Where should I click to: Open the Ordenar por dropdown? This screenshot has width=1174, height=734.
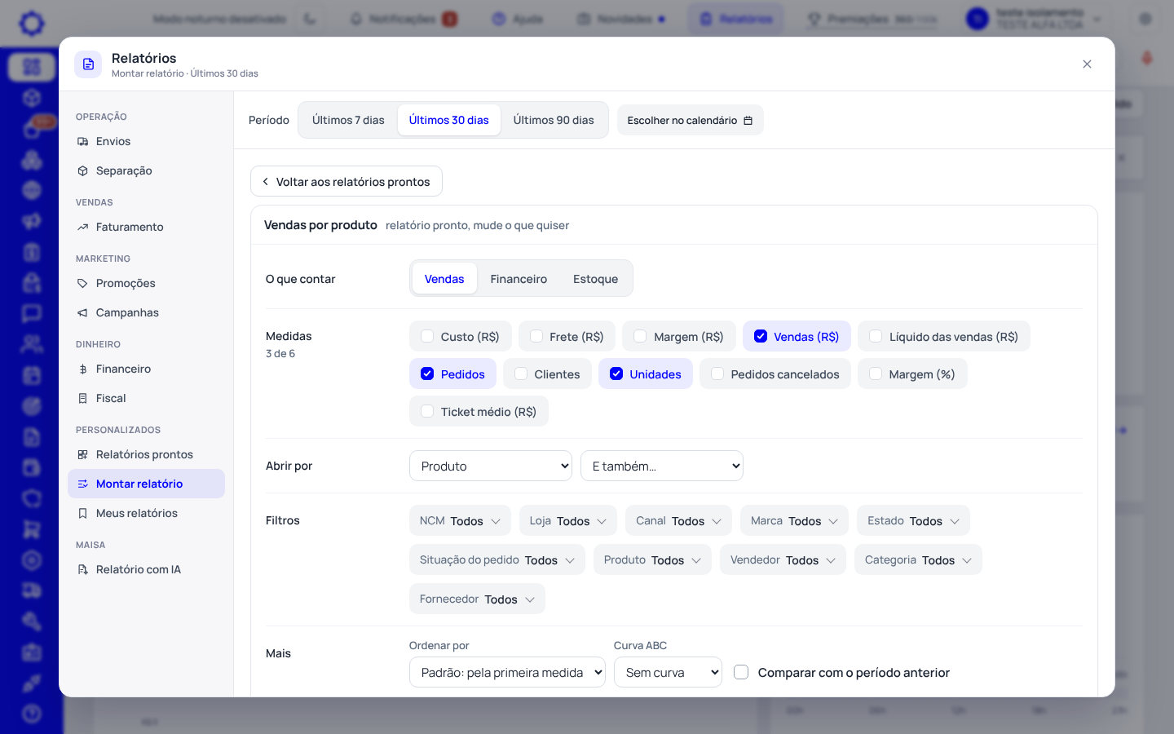tap(507, 672)
